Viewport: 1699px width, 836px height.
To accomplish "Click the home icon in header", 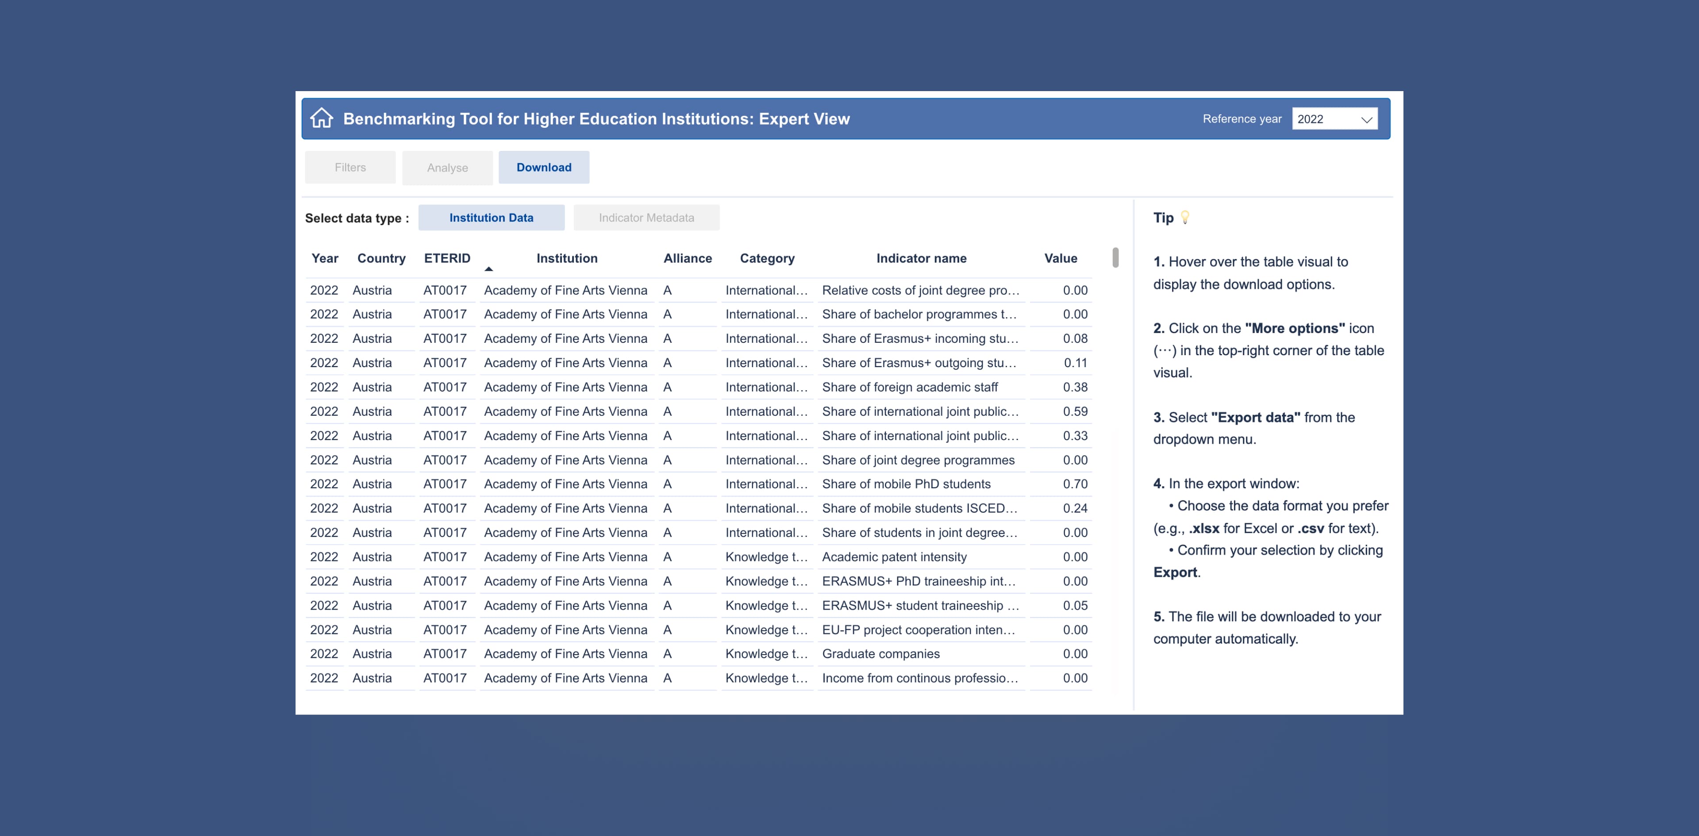I will click(322, 119).
